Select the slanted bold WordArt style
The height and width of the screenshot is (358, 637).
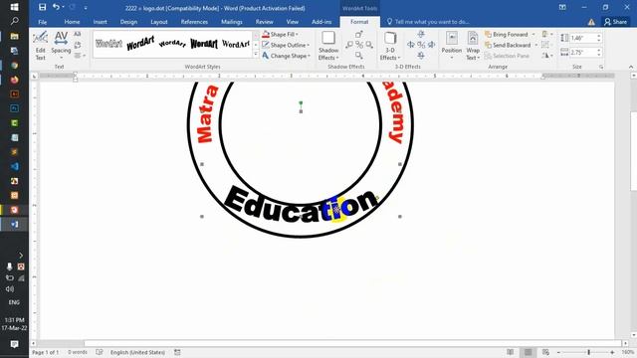click(x=140, y=44)
